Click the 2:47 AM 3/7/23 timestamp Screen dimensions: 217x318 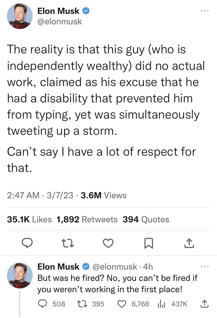[40, 195]
